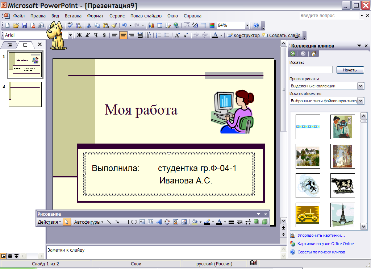Open the undo history dropdown arrow
Screen dimensions: 371x269
point(130,25)
